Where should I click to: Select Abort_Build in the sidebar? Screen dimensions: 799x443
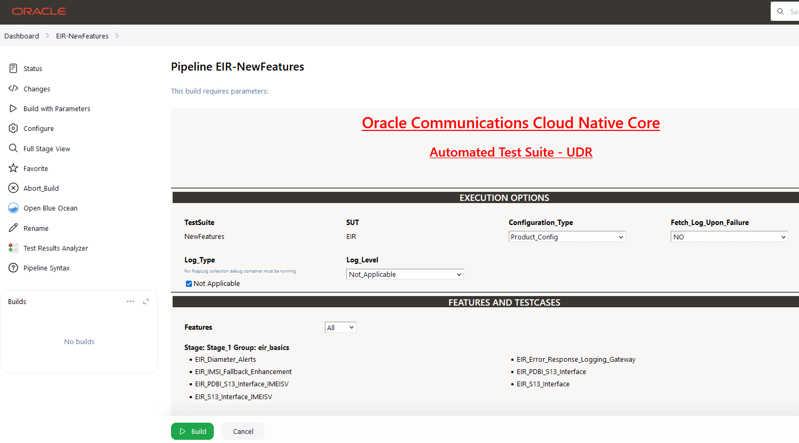coord(41,189)
